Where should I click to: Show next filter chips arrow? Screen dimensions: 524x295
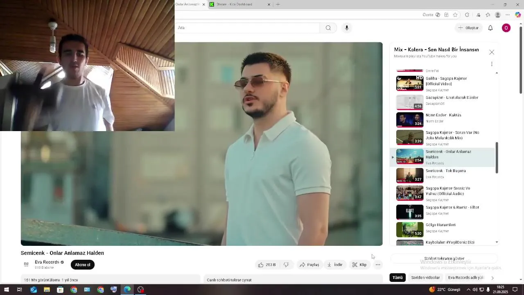[492, 278]
